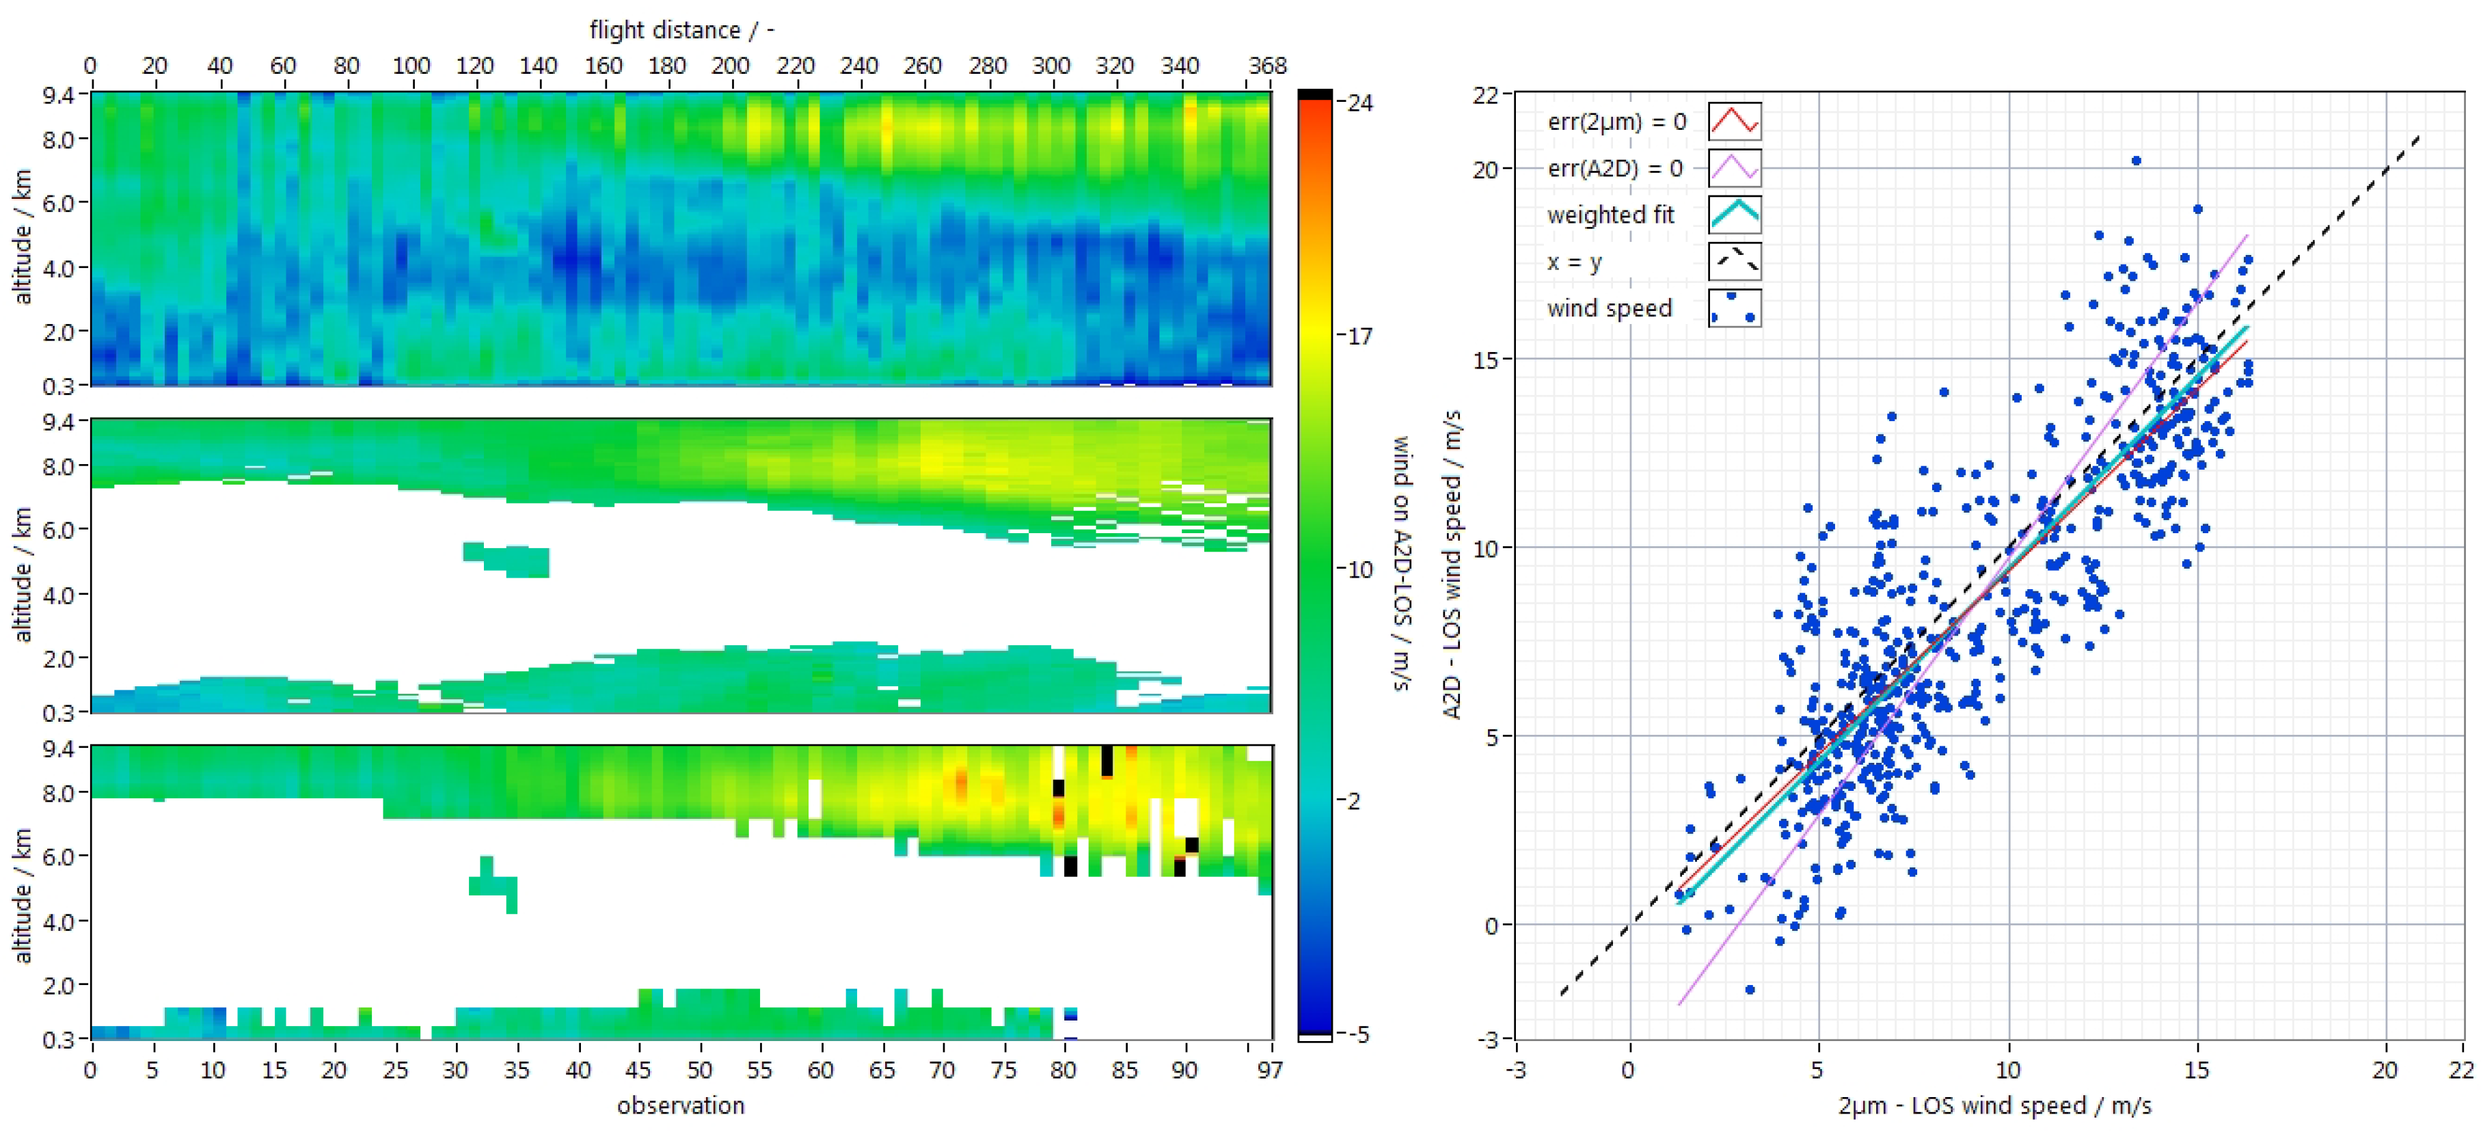Viewport: 2481px width, 1134px height.
Task: Click the weighted fit legend label text
Action: point(1610,215)
